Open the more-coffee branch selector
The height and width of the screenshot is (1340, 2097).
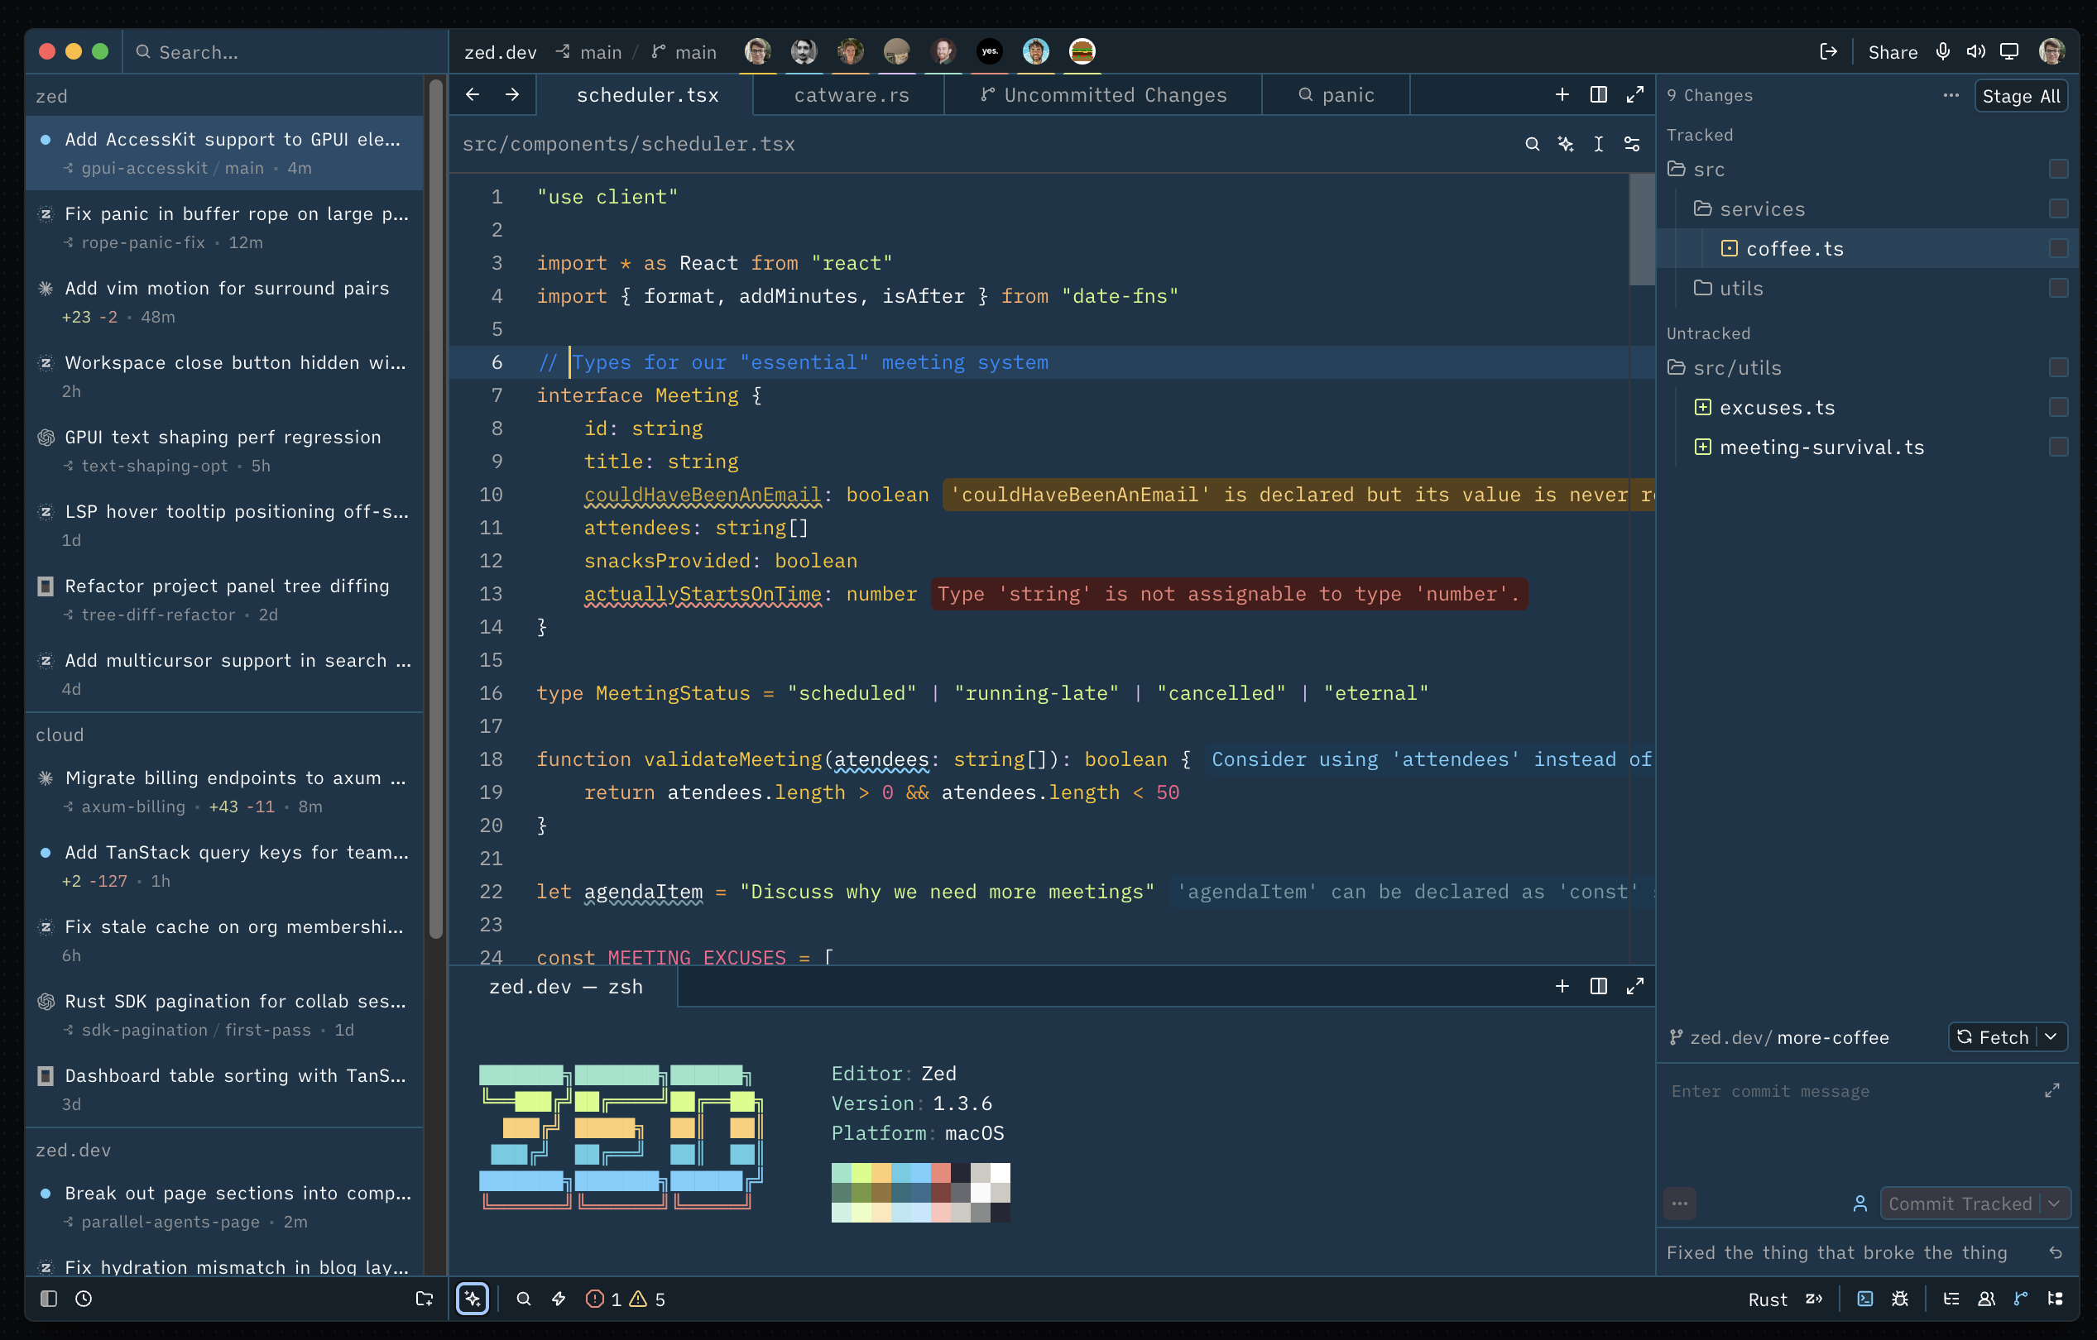(x=1832, y=1037)
